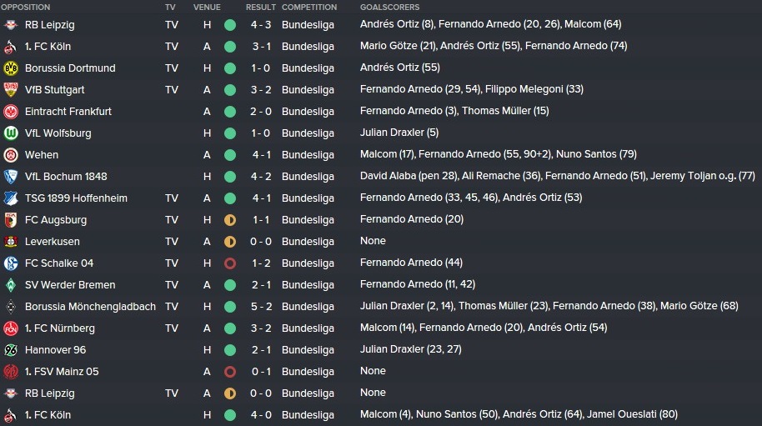Click the Eintracht Frankfurt crest icon
The image size is (762, 426).
(x=11, y=112)
